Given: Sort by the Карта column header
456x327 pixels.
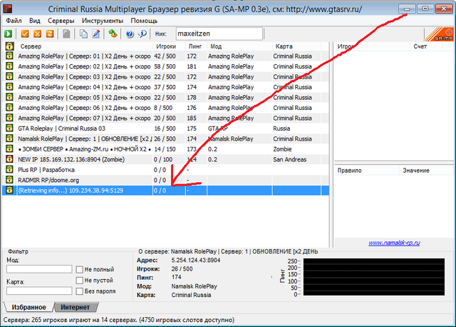Looking at the screenshot, I should 296,46.
